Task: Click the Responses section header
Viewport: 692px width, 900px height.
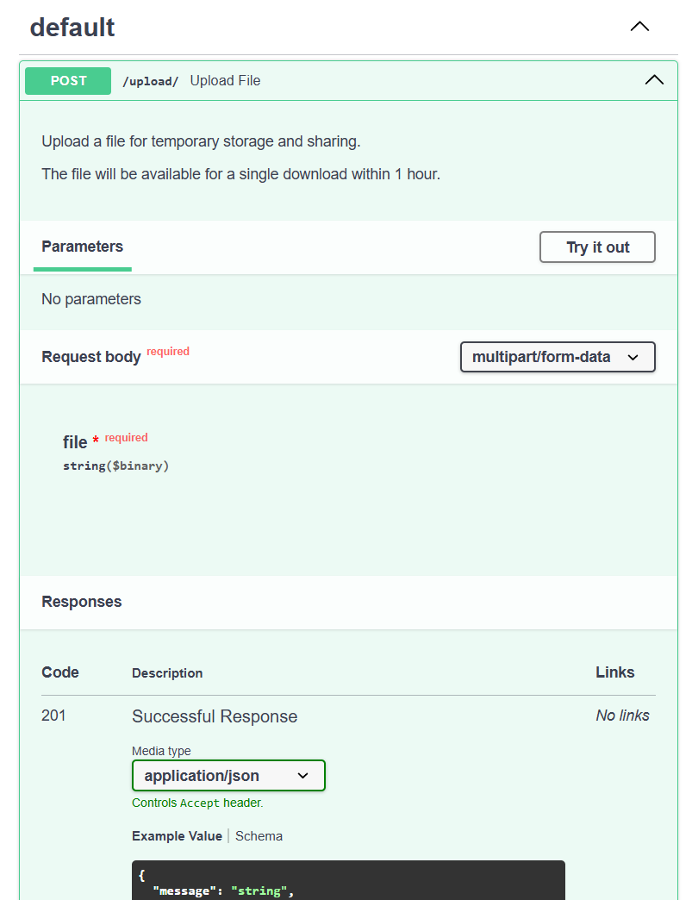Action: click(82, 602)
